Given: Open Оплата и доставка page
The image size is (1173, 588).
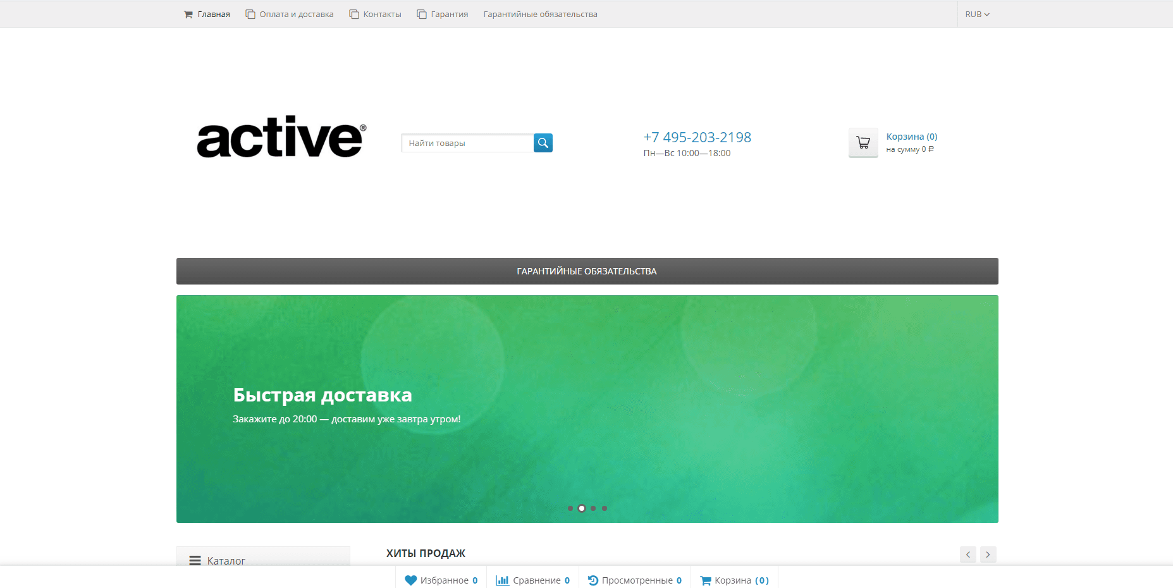Looking at the screenshot, I should point(290,15).
